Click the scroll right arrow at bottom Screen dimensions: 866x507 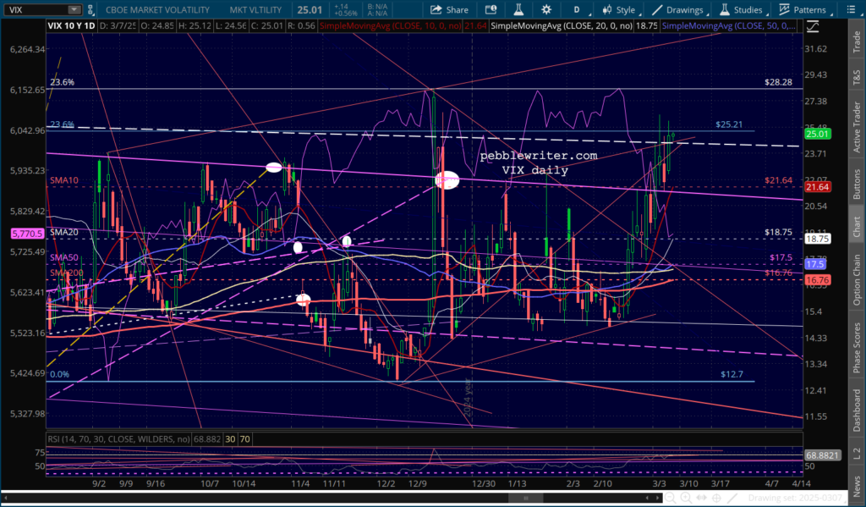pyautogui.click(x=657, y=499)
